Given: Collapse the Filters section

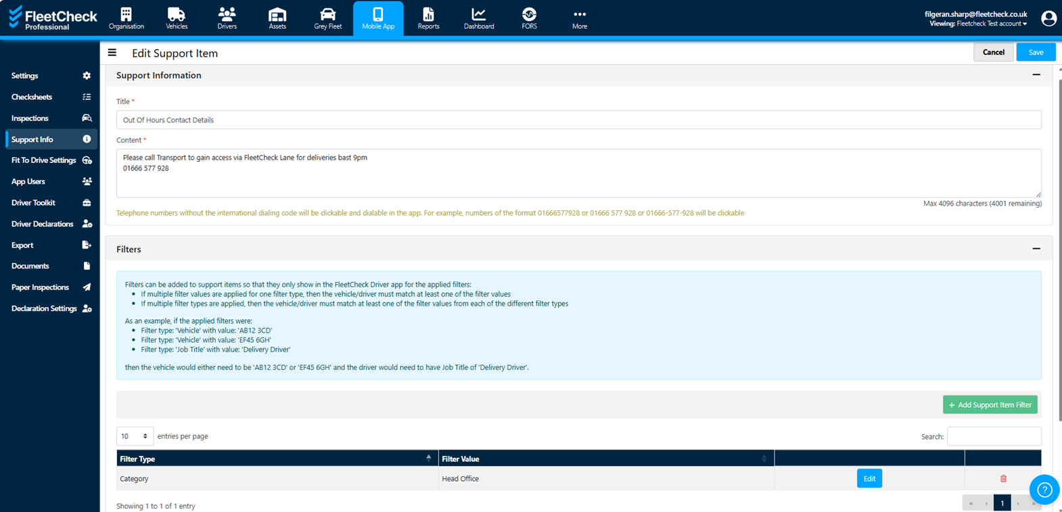Looking at the screenshot, I should tap(1036, 249).
